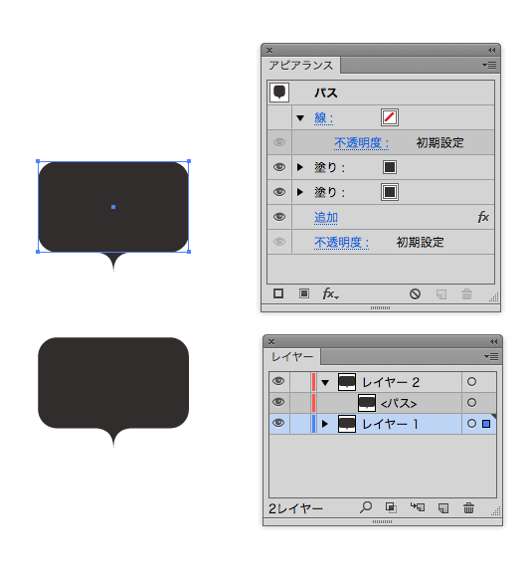Screen dimensions: 526x585
Task: Open the Layers panel flyout menu
Action: click(x=491, y=356)
